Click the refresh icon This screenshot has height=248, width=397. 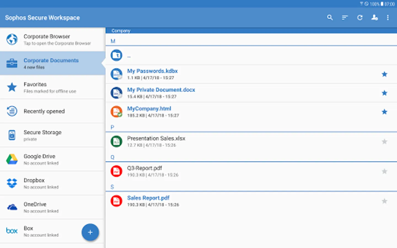tap(360, 18)
